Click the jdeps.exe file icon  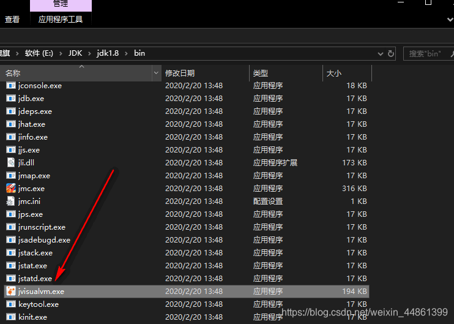click(11, 111)
